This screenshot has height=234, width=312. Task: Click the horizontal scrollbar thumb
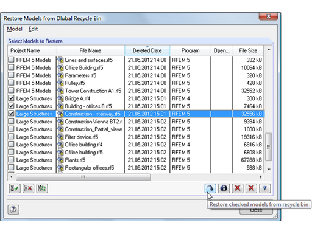click(83, 177)
